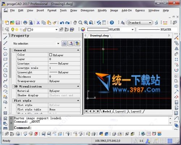Select the Line draw tool
Image resolution: width=181 pixels, height=145 pixels.
(x=5, y=38)
